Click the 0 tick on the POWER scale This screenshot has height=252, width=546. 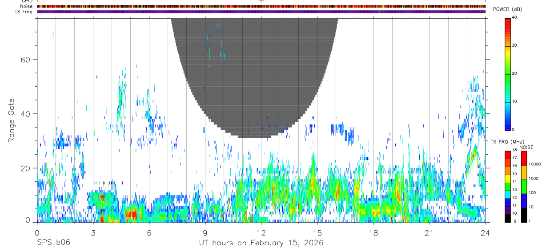click(x=513, y=129)
